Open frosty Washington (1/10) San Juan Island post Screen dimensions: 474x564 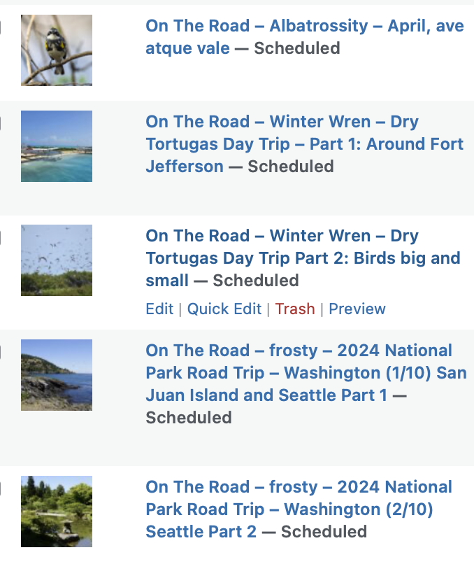click(306, 373)
